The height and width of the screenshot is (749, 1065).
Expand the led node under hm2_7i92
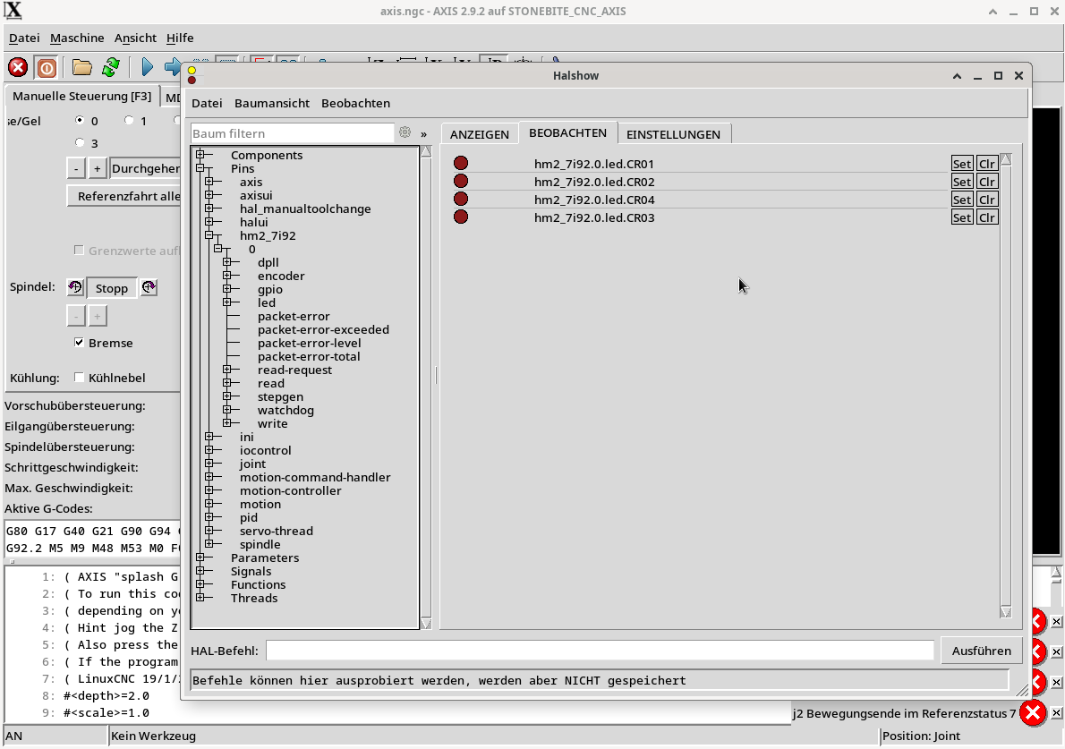226,302
